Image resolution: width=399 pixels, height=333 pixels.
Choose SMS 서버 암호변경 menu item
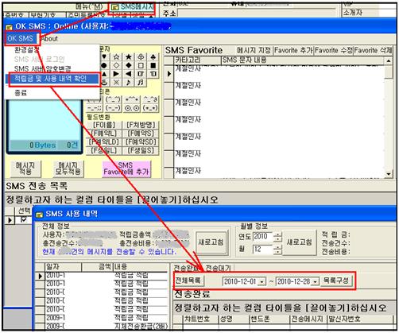[42, 69]
